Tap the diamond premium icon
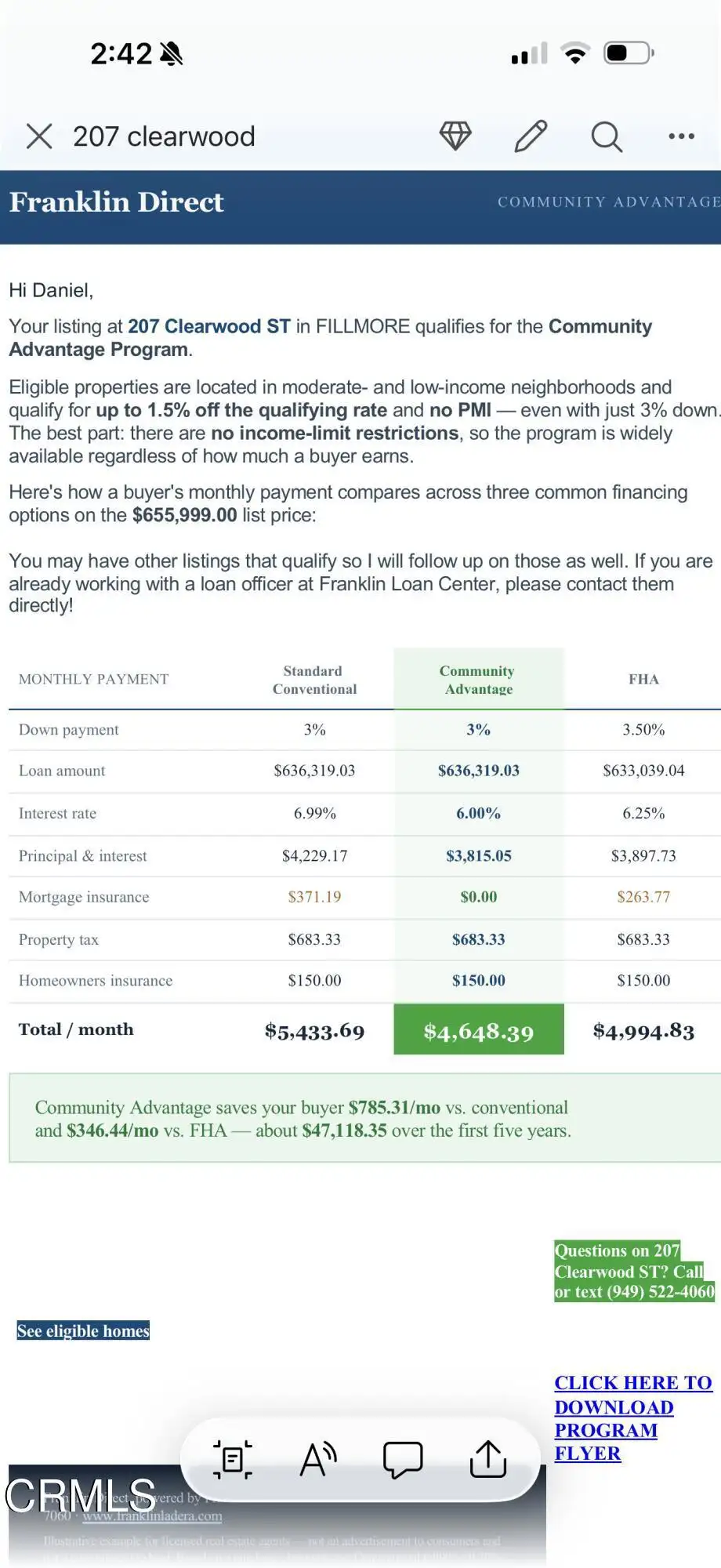This screenshot has height=1568, width=721. tap(455, 136)
